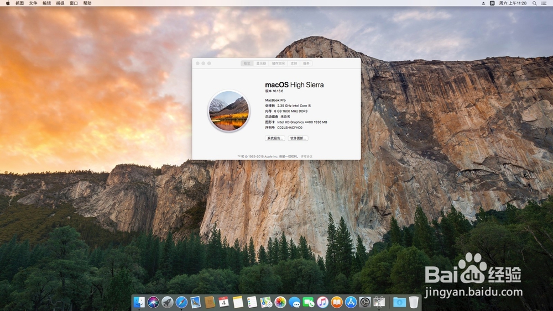Open Maps icon in Dock
This screenshot has height=311, width=553.
[266, 302]
